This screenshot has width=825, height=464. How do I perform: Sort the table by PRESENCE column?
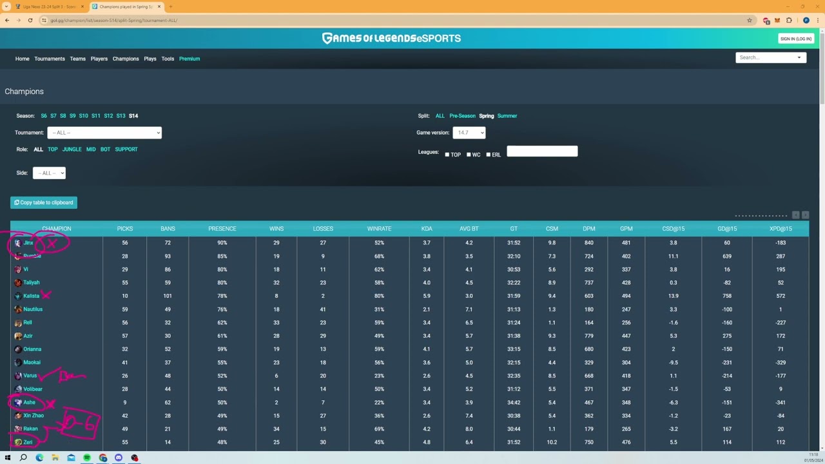point(222,229)
